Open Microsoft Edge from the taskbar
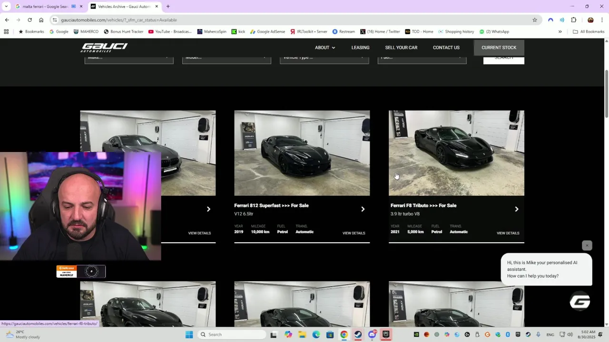The width and height of the screenshot is (609, 342). 316,334
